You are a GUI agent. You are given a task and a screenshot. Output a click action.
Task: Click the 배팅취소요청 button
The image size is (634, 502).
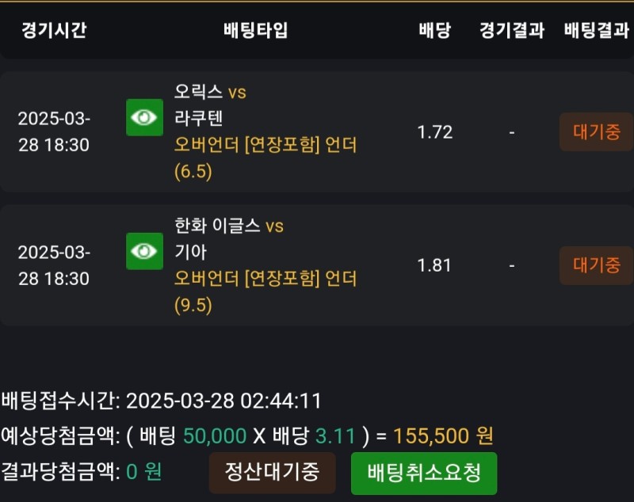(424, 473)
